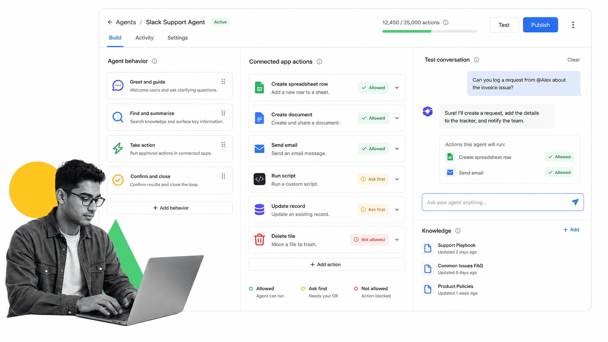Toggle Allowed status on Send email action
Viewport: 608px width, 342px height.
pyautogui.click(x=373, y=149)
